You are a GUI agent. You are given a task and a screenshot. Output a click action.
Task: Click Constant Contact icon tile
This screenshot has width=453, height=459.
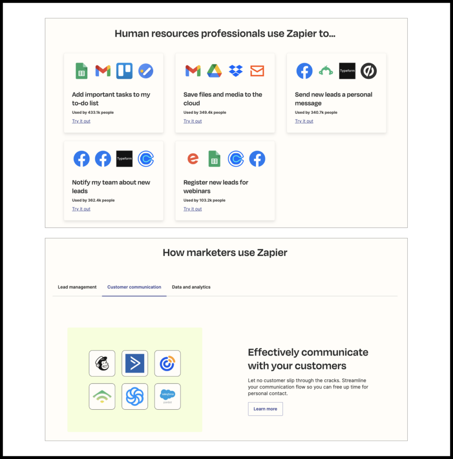(167, 363)
